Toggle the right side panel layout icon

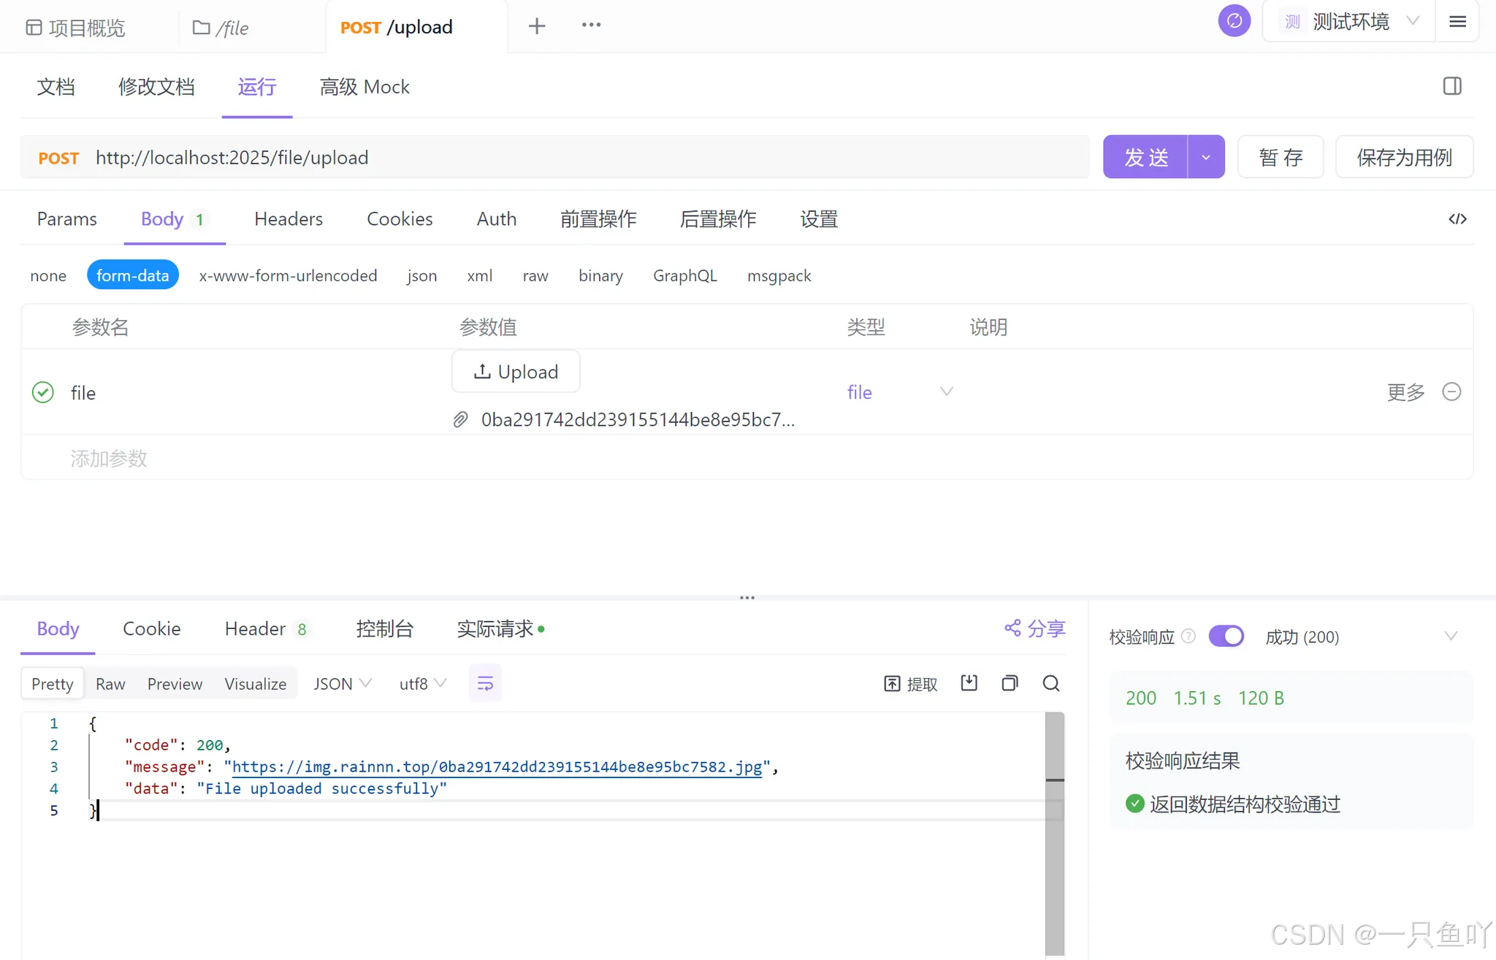click(x=1452, y=86)
